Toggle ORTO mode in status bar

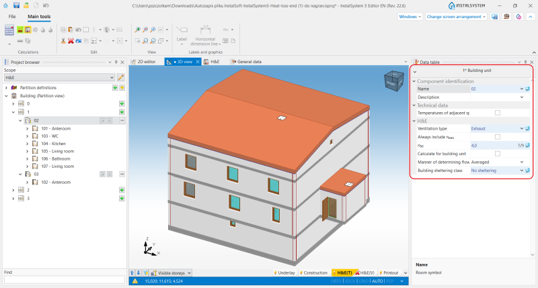(336, 281)
